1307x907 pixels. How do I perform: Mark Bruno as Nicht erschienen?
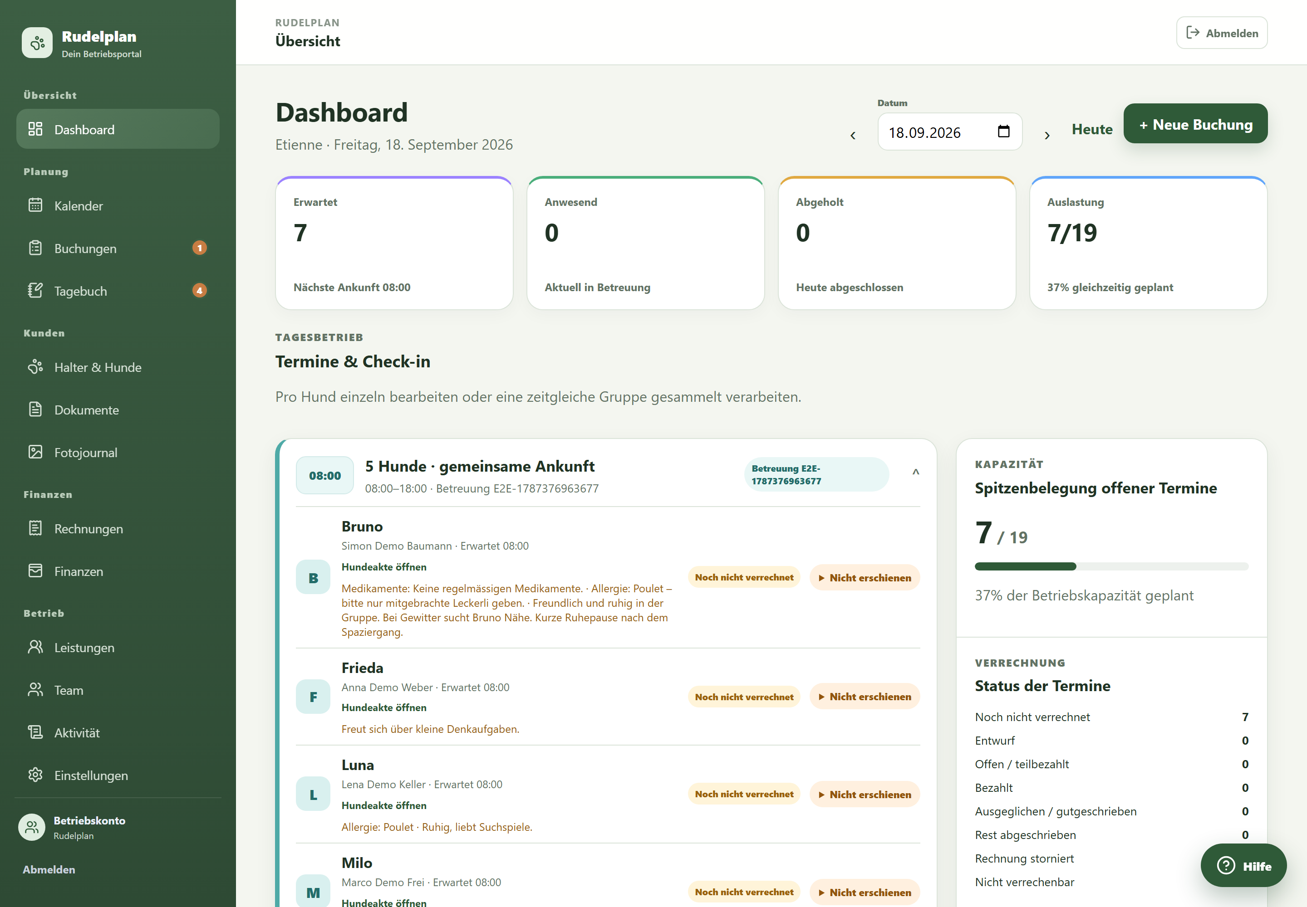point(865,577)
